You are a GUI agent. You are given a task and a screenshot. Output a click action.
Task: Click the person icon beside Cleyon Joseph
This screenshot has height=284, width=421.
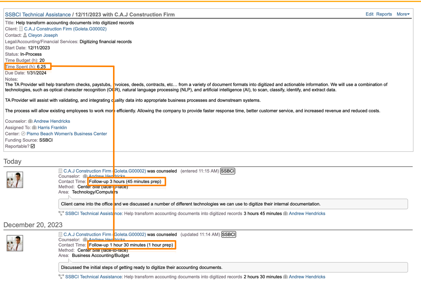pos(25,35)
